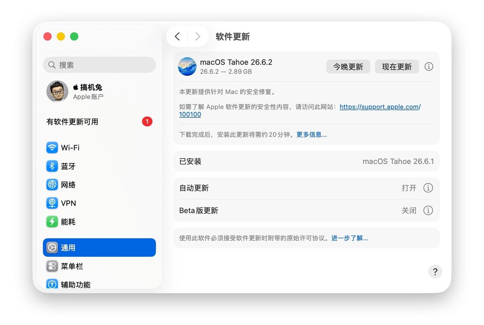This screenshot has height=325, width=484.
Task: Close the window with the red button
Action: pos(48,36)
